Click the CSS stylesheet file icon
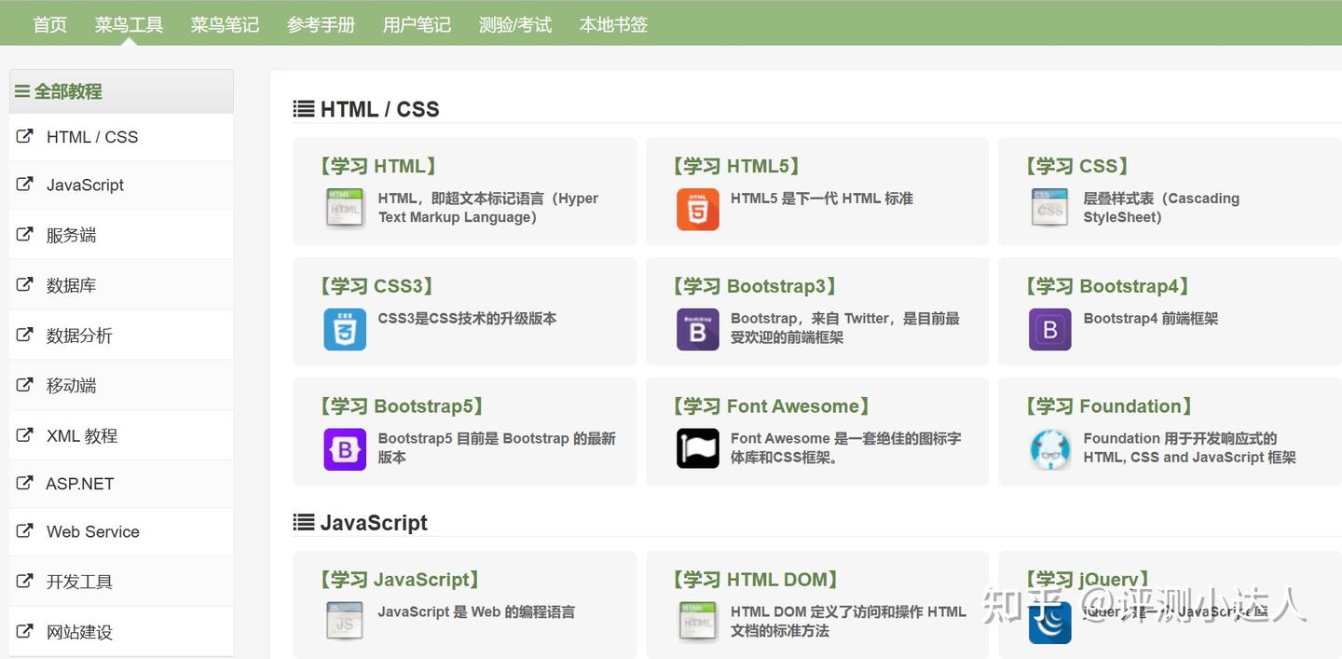The height and width of the screenshot is (659, 1342). (x=1049, y=209)
